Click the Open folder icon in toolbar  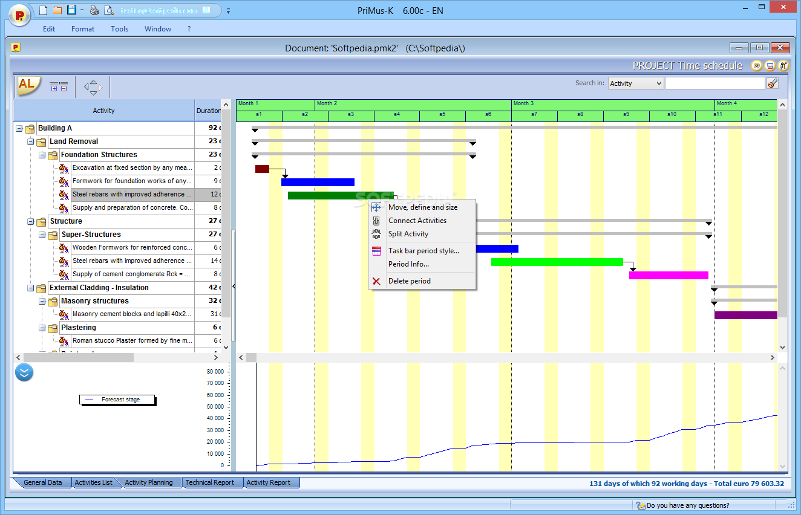point(57,10)
